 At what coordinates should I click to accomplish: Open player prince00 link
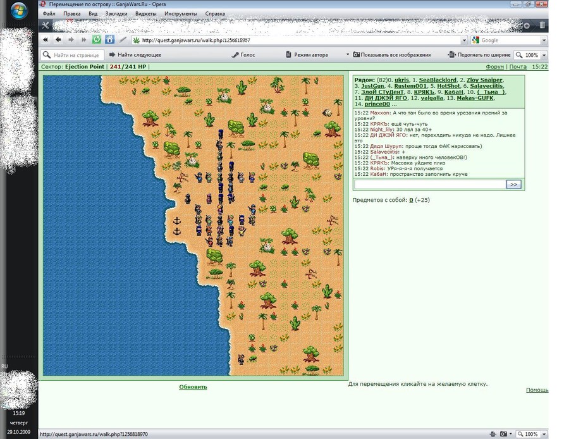tap(377, 104)
